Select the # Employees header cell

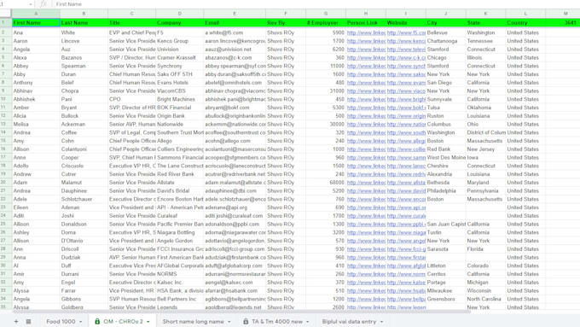point(326,22)
